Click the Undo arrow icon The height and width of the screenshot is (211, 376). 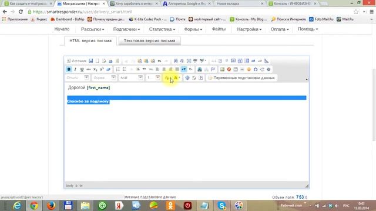(x=159, y=61)
